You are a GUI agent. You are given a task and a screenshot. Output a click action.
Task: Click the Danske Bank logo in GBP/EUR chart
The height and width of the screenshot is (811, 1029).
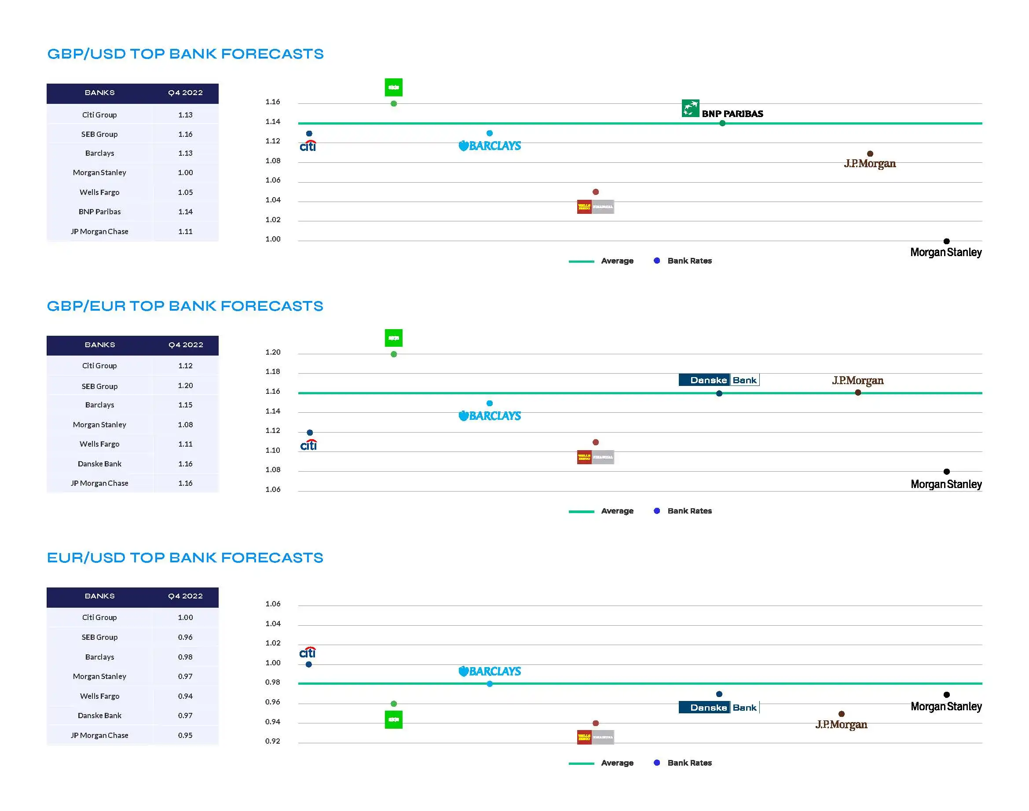tap(719, 380)
